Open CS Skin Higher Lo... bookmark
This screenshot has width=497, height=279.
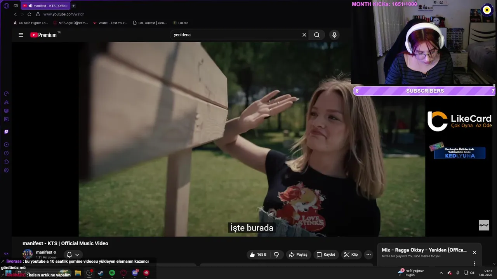(x=31, y=23)
